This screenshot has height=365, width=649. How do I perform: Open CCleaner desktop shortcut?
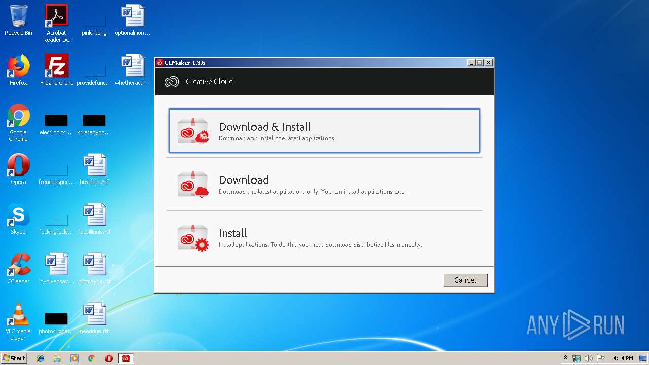[x=18, y=269]
